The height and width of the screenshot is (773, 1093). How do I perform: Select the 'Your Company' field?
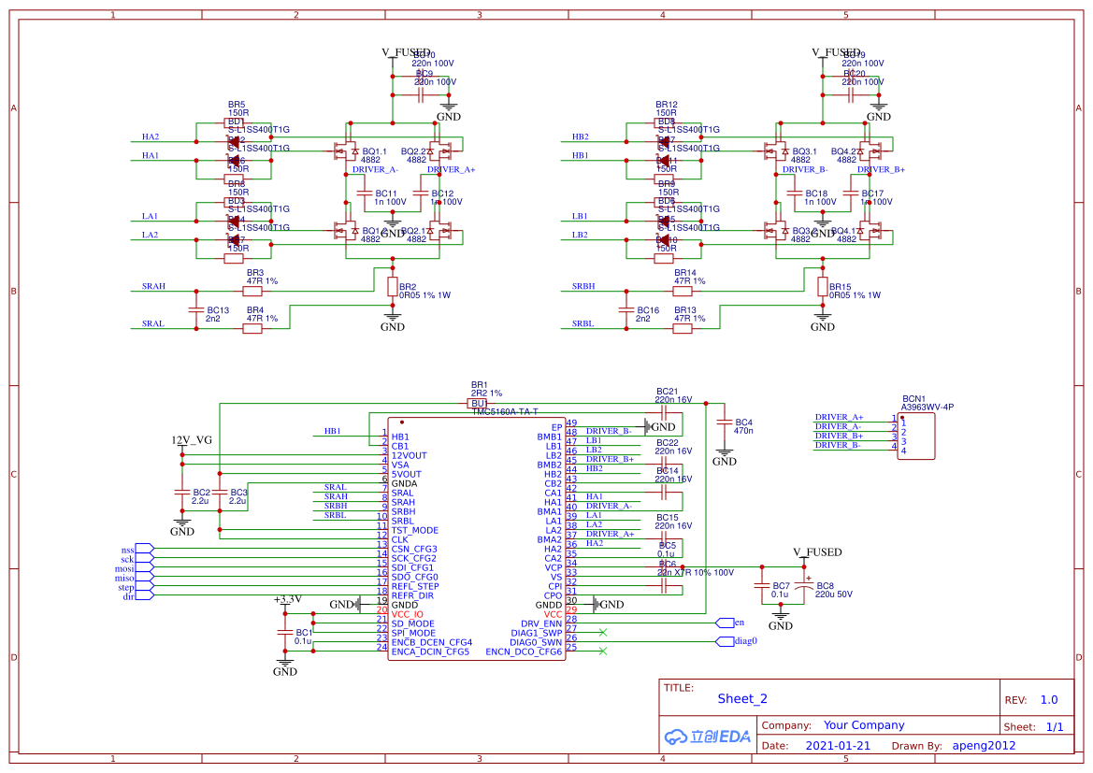tap(863, 725)
